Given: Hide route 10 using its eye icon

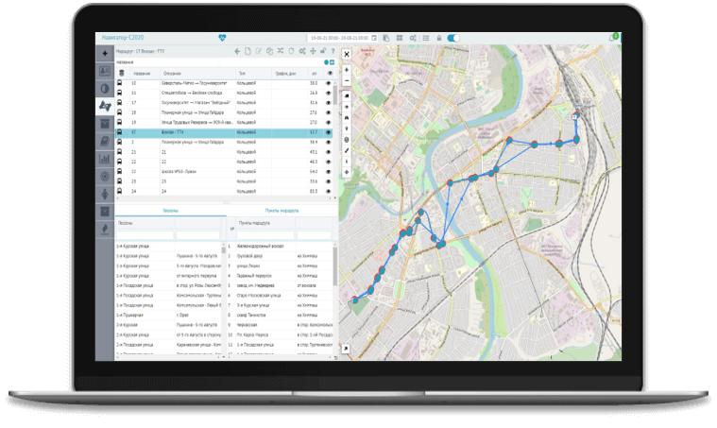Looking at the screenshot, I should [330, 83].
